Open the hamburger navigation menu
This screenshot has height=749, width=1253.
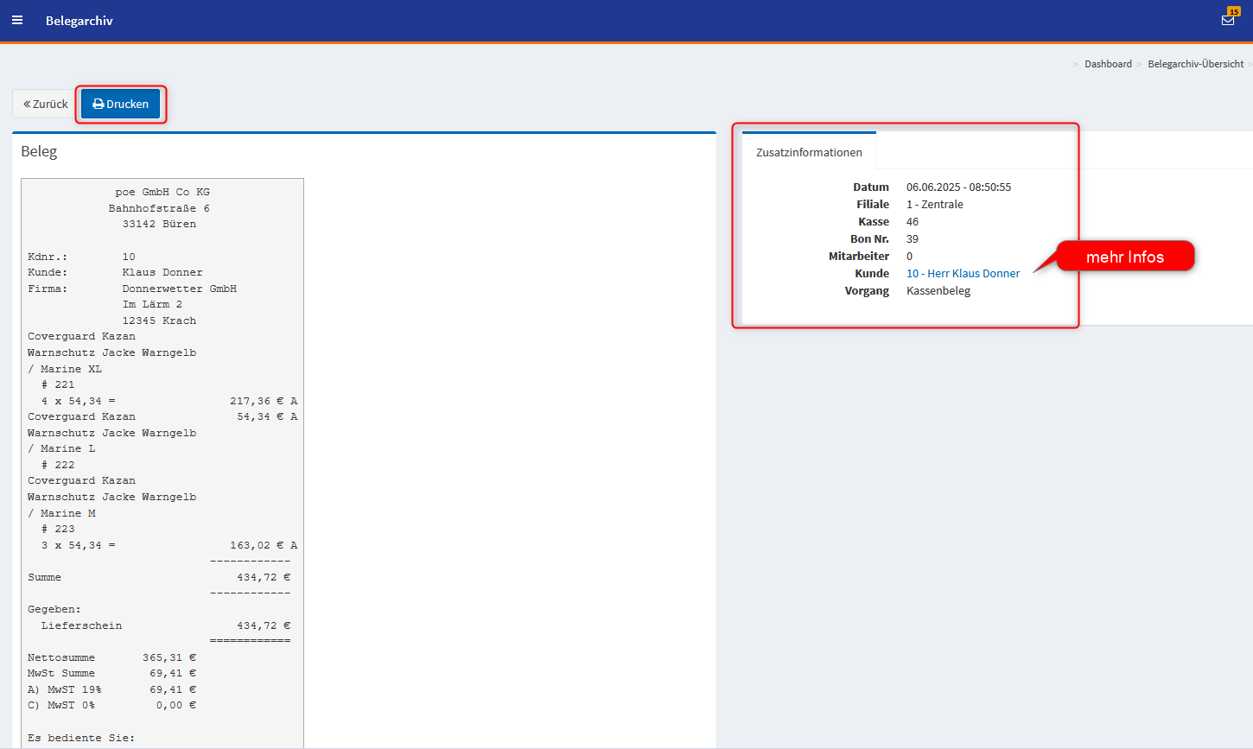tap(17, 20)
